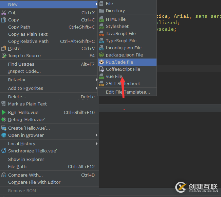This screenshot has height=197, width=221.
Task: Click 'sans-seri' text in the editor
Action: point(208,16)
